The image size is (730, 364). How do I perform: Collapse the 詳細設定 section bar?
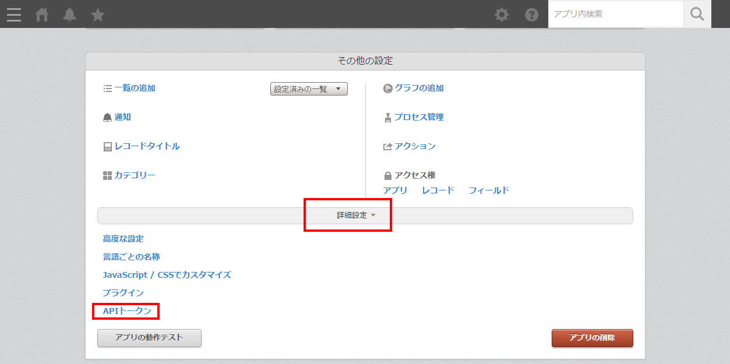(x=365, y=215)
